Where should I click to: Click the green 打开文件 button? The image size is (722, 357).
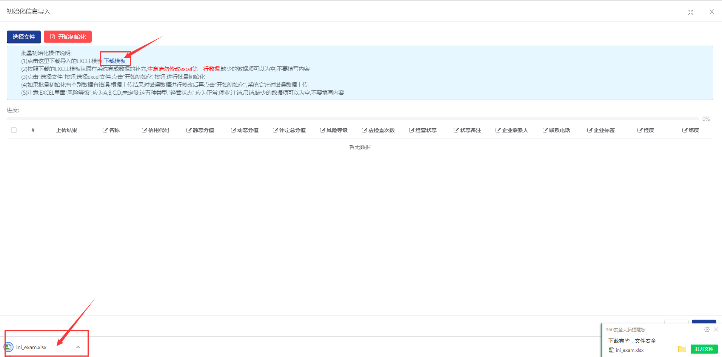click(x=704, y=349)
